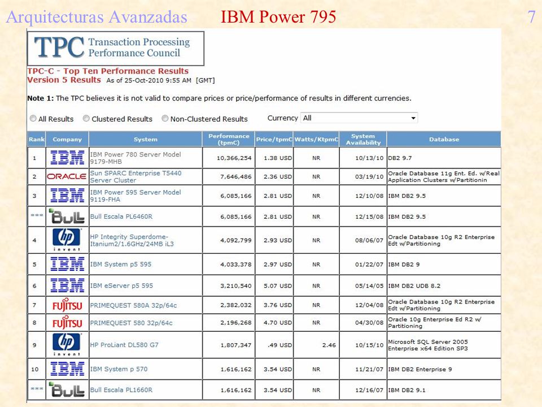
Task: Click the IBM logo beside System p5 595
Action: [67, 264]
